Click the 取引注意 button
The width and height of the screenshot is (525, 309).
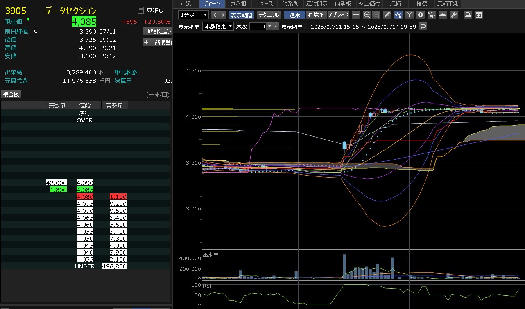(157, 31)
